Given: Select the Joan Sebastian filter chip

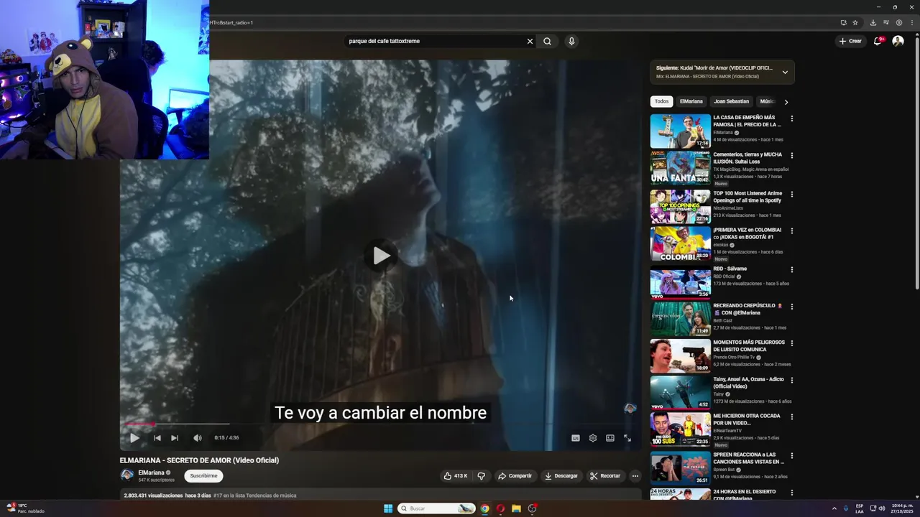Looking at the screenshot, I should coord(731,101).
